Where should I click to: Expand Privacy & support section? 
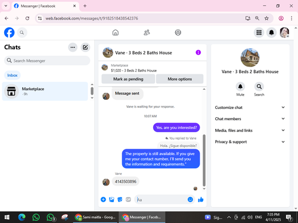[250, 142]
